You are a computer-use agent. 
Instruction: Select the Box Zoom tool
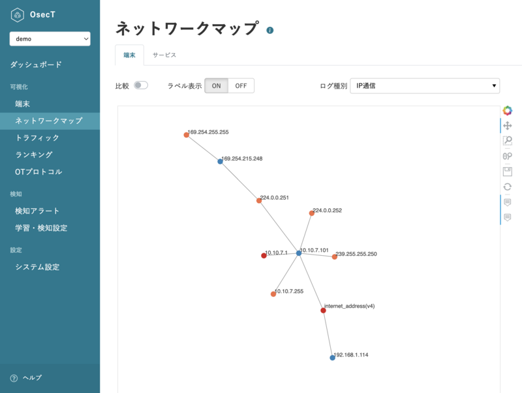pyautogui.click(x=508, y=140)
